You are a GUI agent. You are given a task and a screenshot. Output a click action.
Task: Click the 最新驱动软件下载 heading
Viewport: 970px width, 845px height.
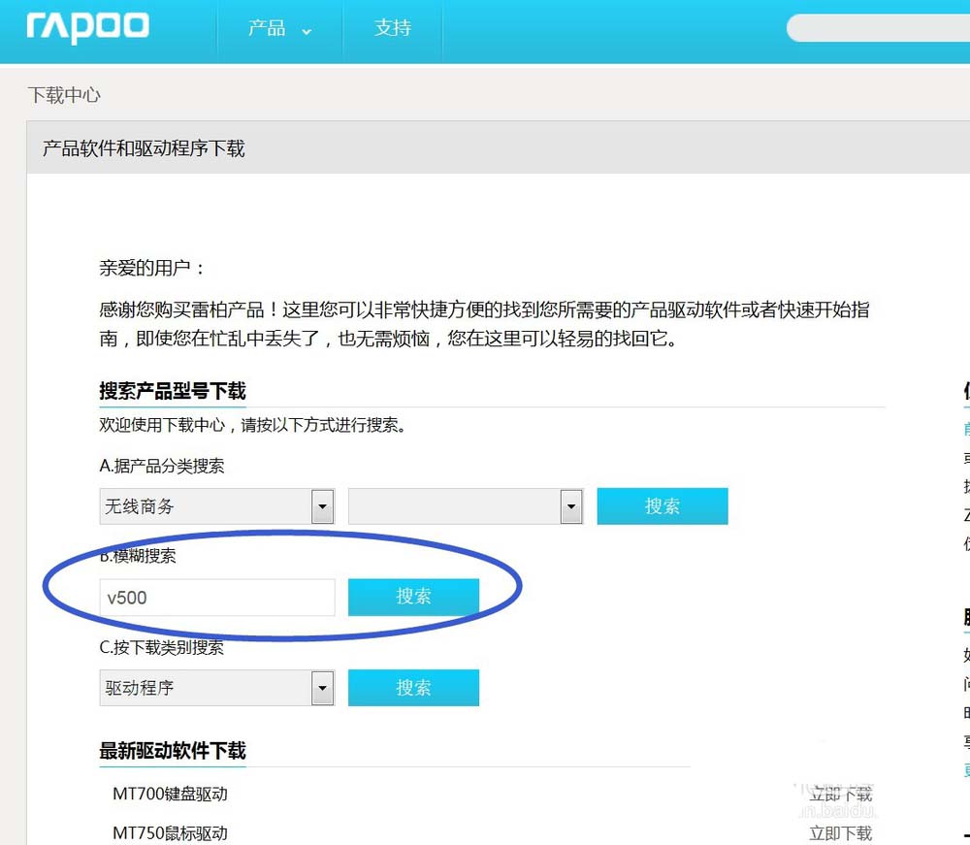tap(173, 751)
